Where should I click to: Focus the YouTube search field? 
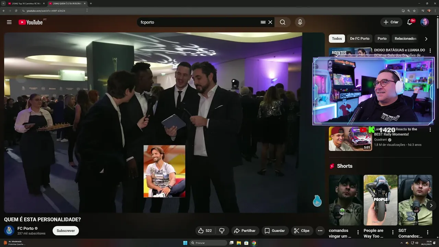click(x=199, y=22)
